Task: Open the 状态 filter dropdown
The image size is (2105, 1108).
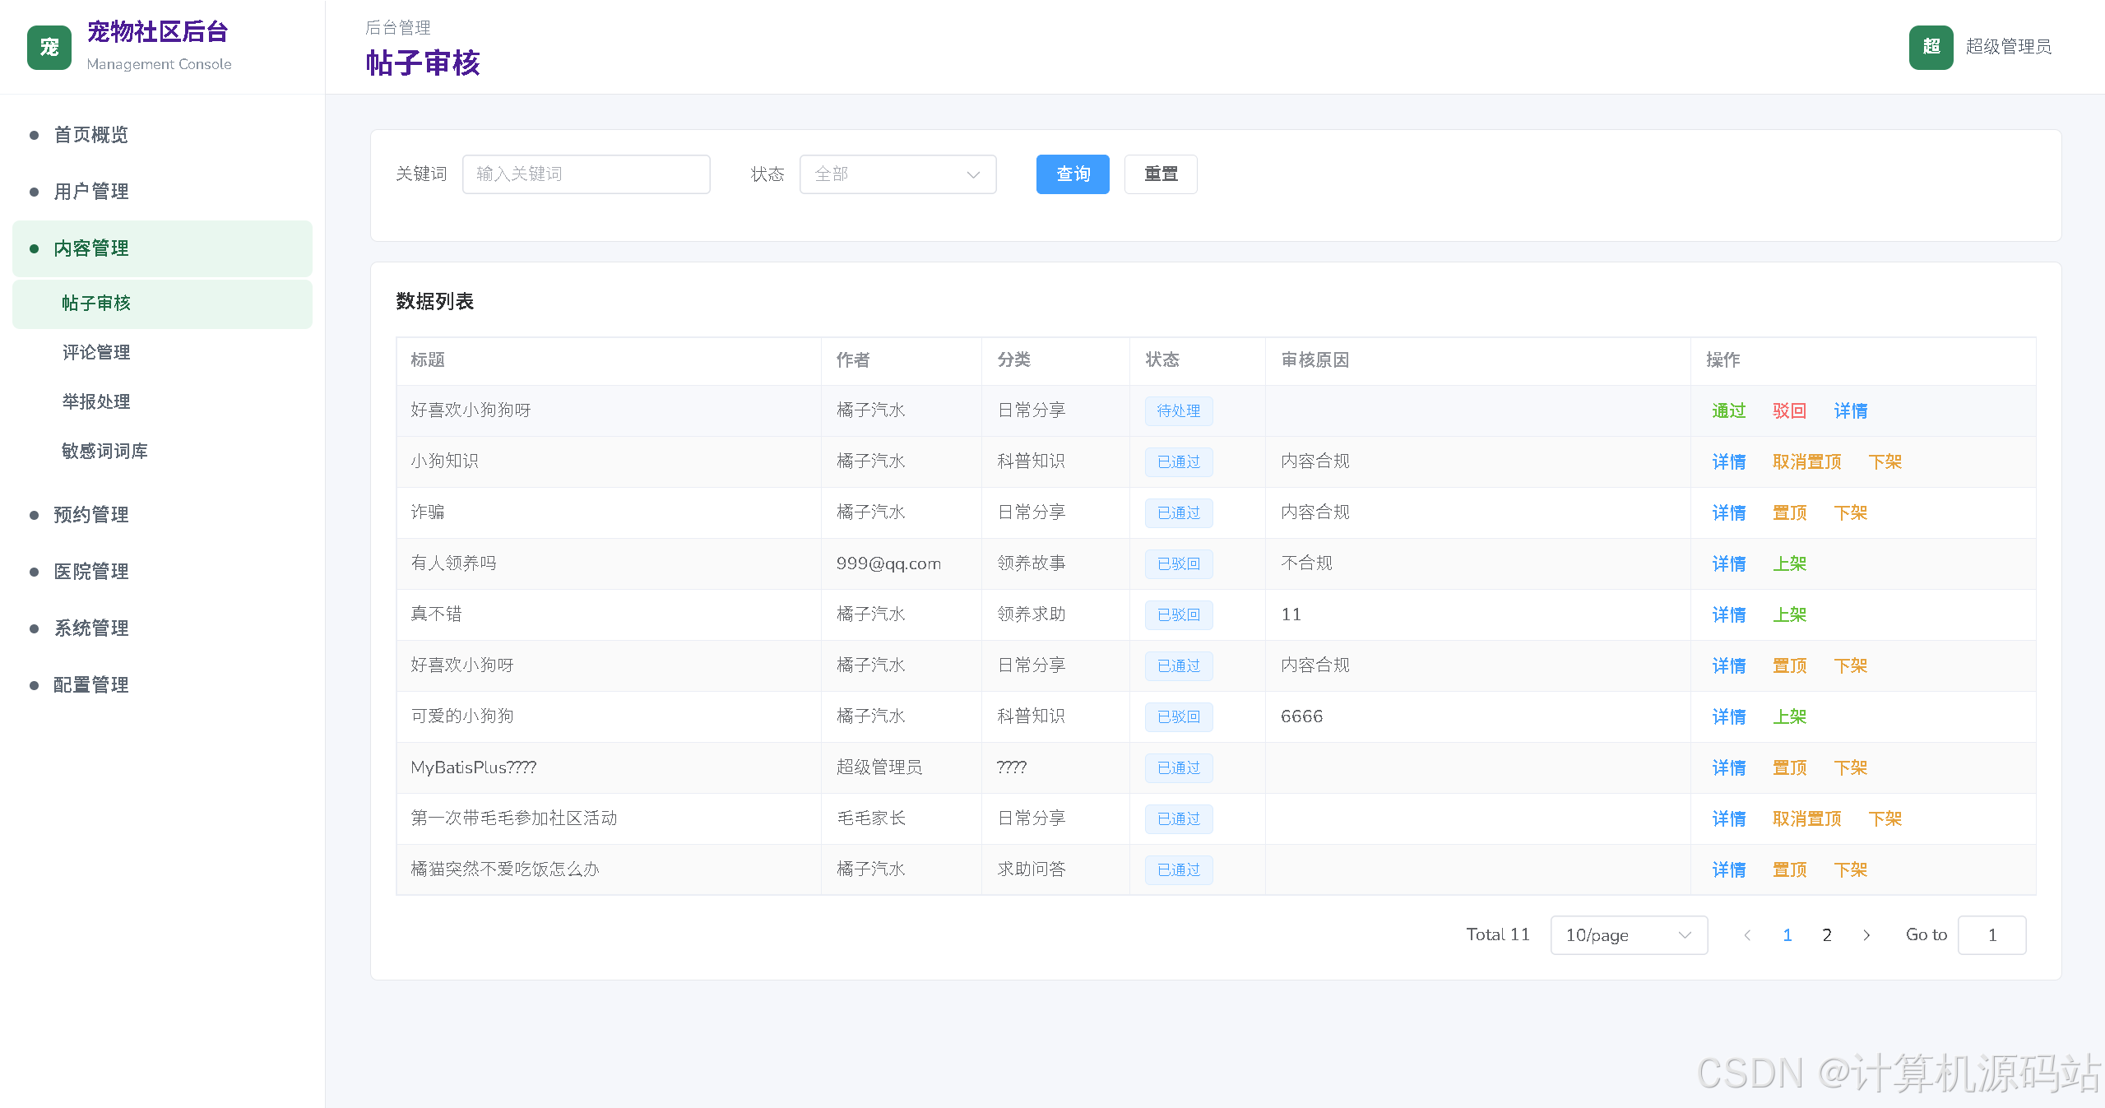Action: click(897, 174)
